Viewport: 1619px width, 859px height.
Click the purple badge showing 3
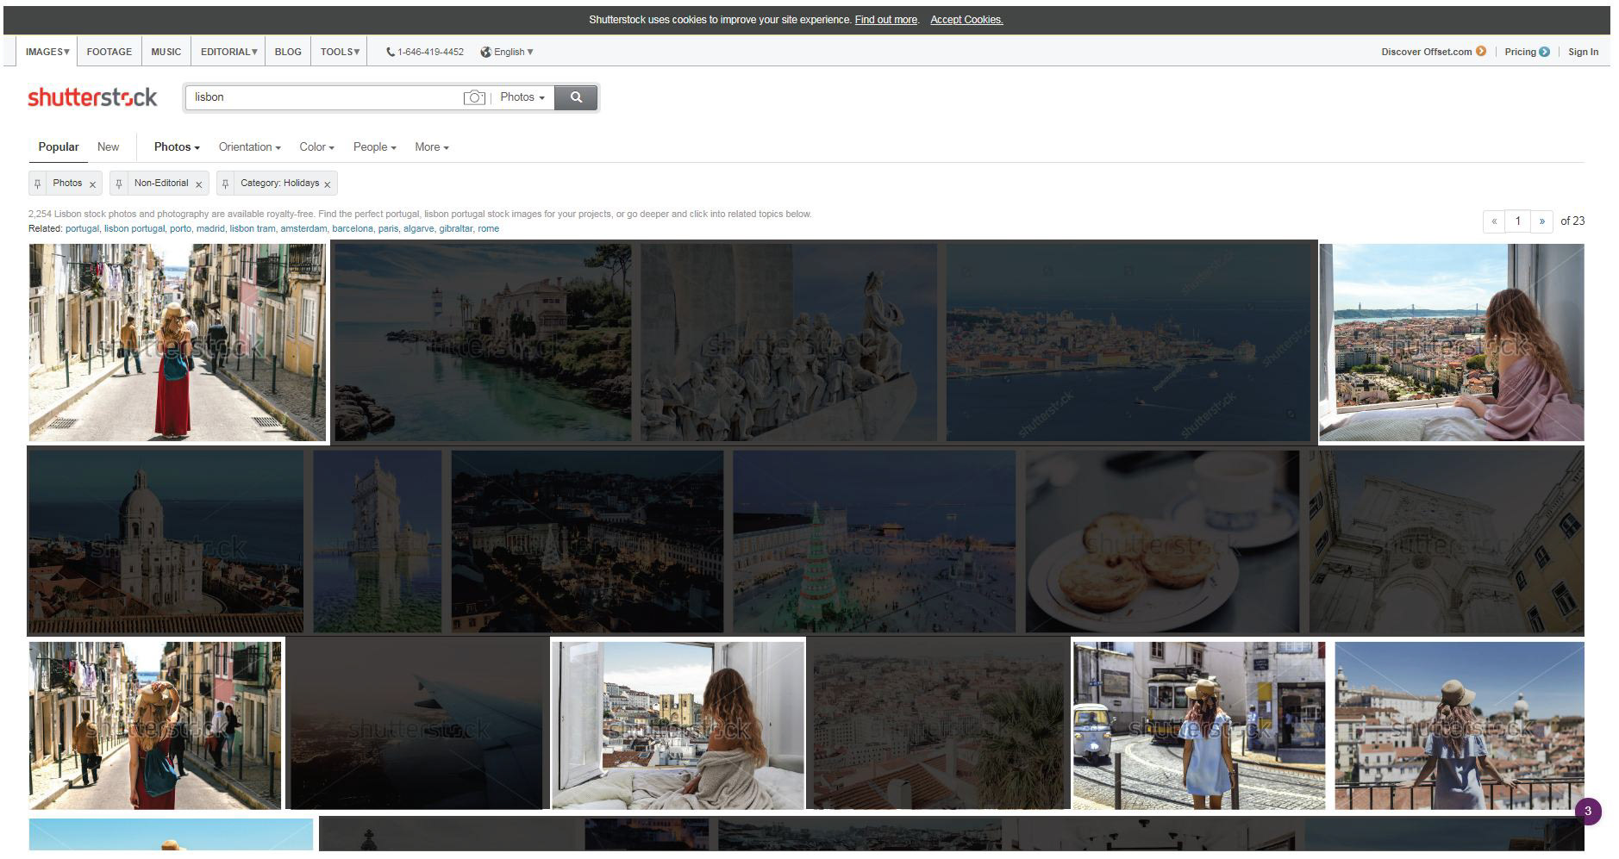click(x=1588, y=811)
